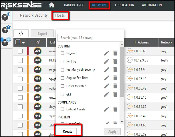The height and width of the screenshot is (137, 175).
Task: Edit the Hosts to watch tag
Action: [106, 86]
